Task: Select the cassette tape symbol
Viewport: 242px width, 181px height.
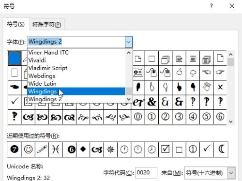Action: (x=138, y=73)
